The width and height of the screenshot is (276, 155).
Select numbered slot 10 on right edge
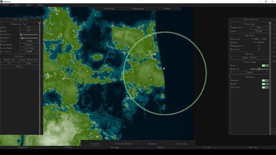click(x=274, y=61)
